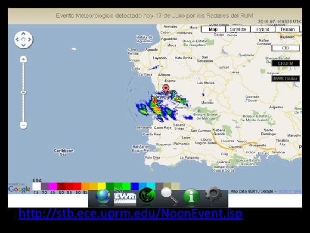Viewport: 310px width, 233px height.
Task: Click the Moca map label
Action: pos(172,45)
